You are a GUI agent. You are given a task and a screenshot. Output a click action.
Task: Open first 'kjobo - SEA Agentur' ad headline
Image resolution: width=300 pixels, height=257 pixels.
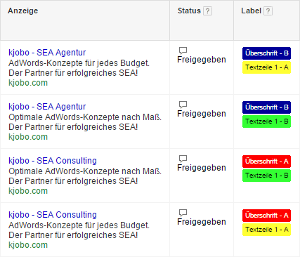[x=47, y=53]
